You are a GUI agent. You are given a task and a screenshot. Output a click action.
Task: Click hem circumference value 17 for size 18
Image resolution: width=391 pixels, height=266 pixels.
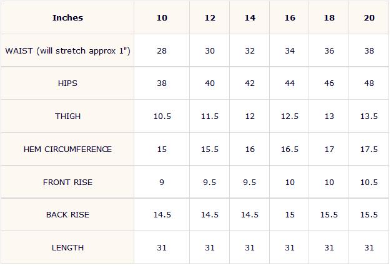[x=329, y=149]
